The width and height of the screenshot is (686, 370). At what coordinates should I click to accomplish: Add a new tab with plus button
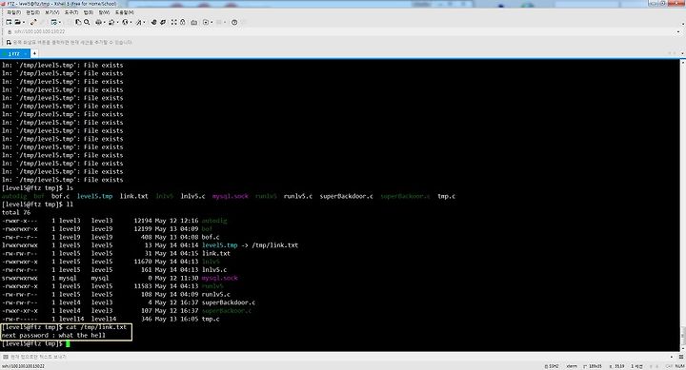34,53
